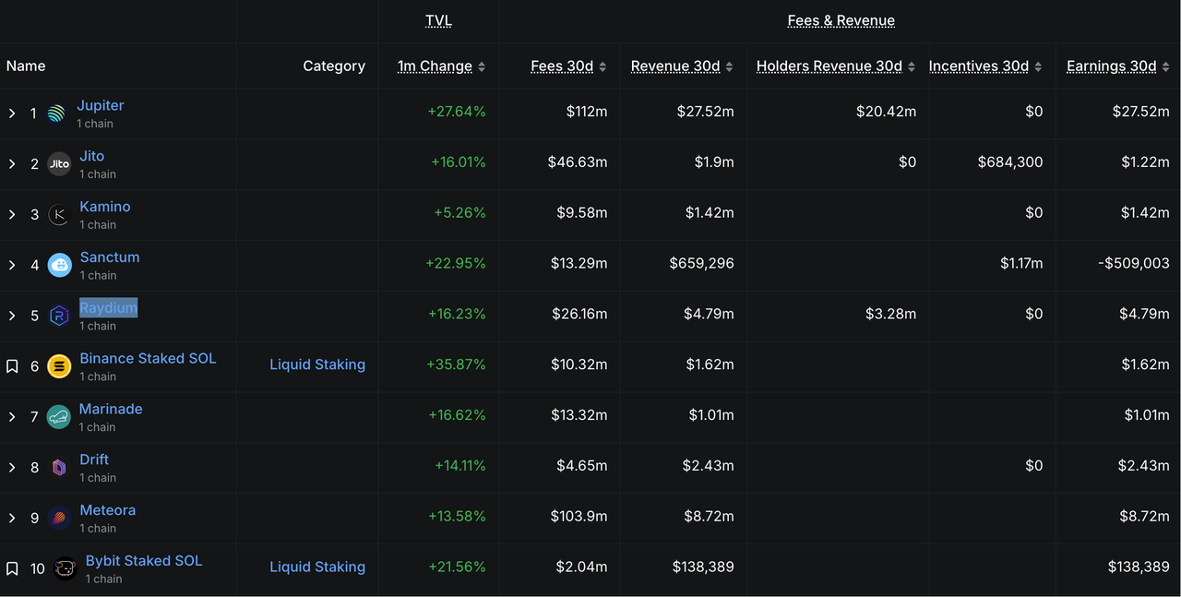The image size is (1181, 597).
Task: Expand the Jito row
Action: click(x=12, y=164)
